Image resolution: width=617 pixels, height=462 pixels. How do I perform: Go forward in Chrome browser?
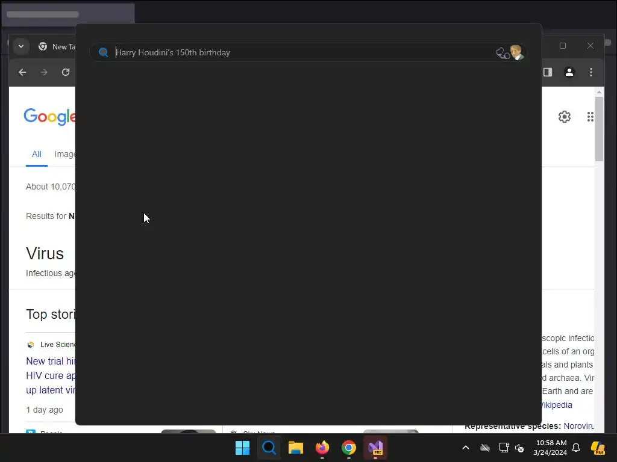(x=43, y=72)
